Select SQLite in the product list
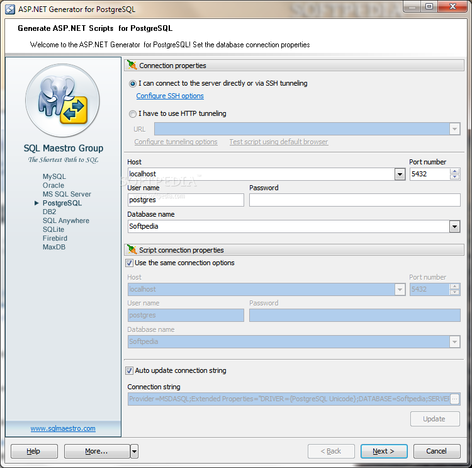Image resolution: width=472 pixels, height=468 pixels. tap(53, 229)
